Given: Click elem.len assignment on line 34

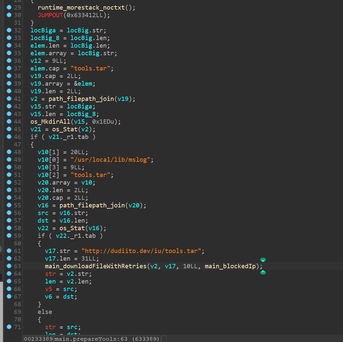Looking at the screenshot, I should (x=45, y=46).
